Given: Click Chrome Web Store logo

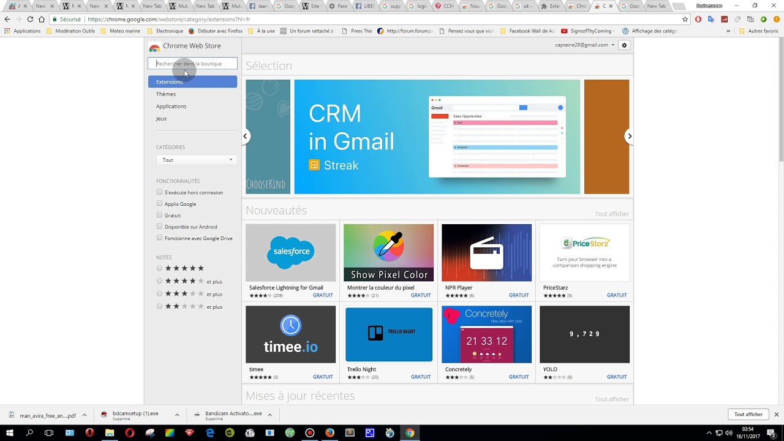Looking at the screenshot, I should [x=154, y=47].
